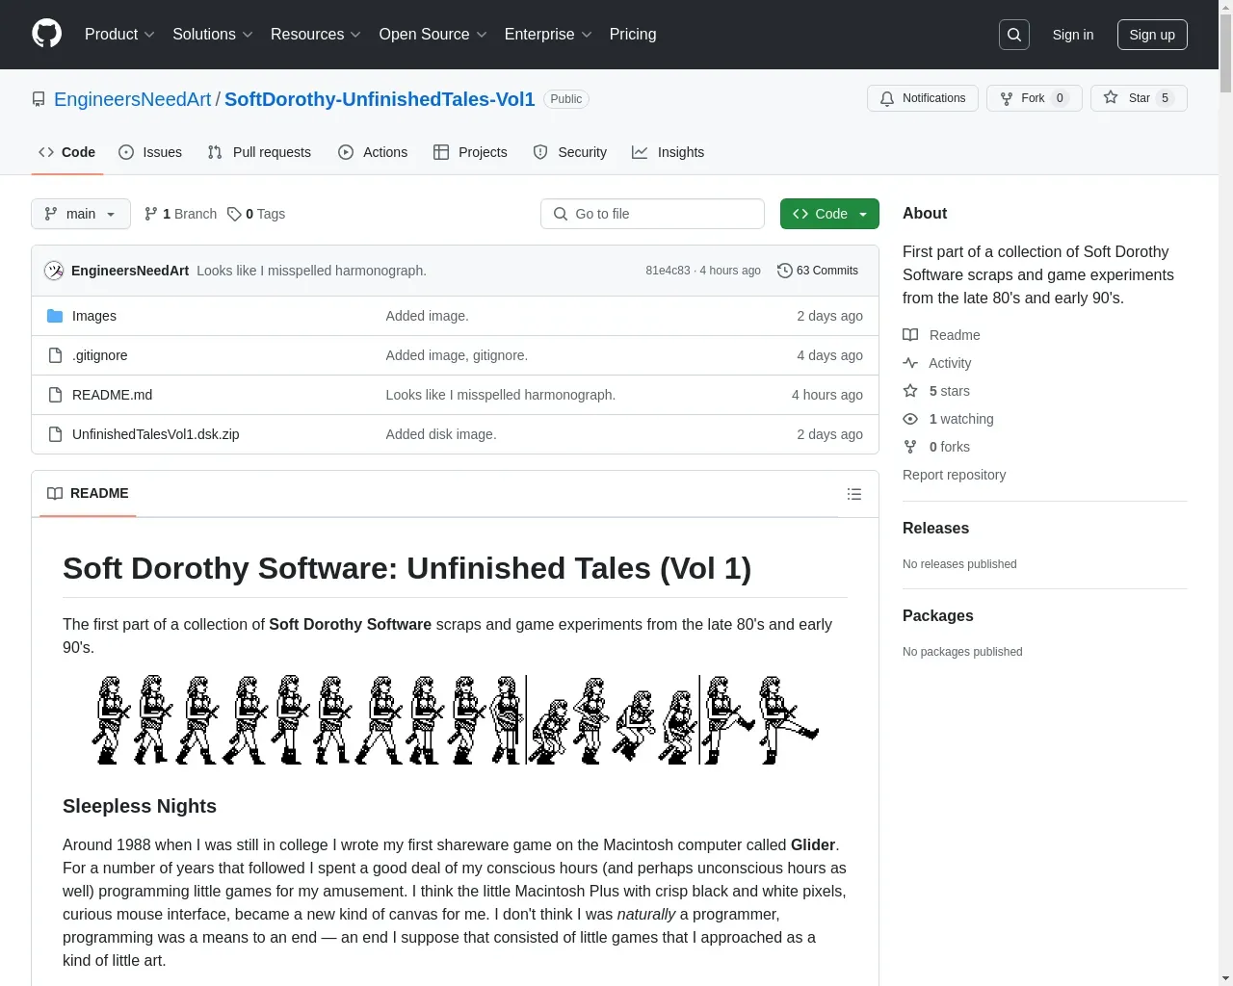Click the README.md file icon

55,395
